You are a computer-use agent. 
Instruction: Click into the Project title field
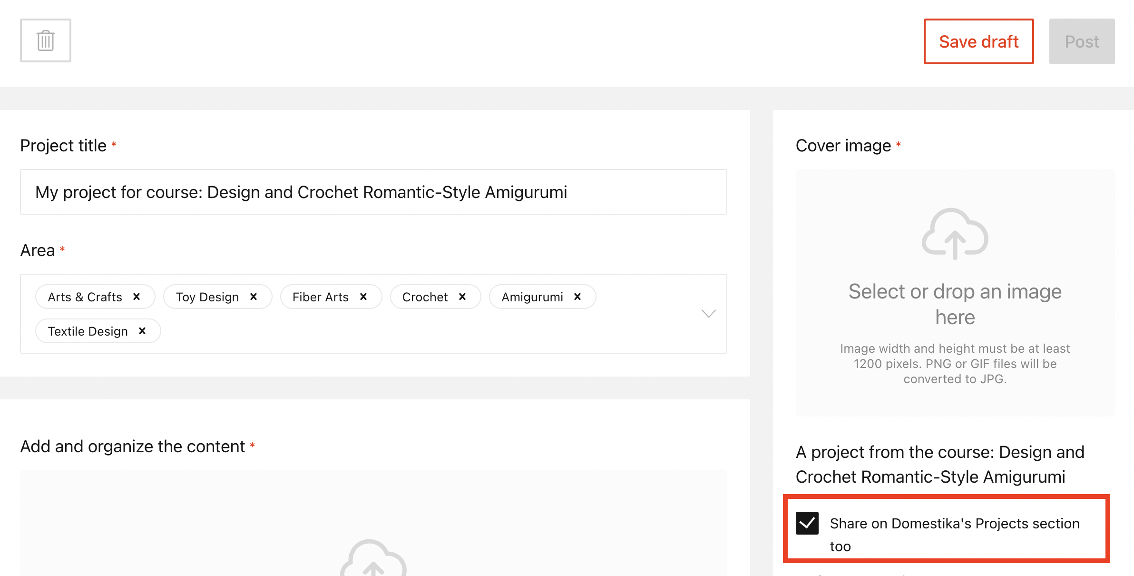(373, 192)
